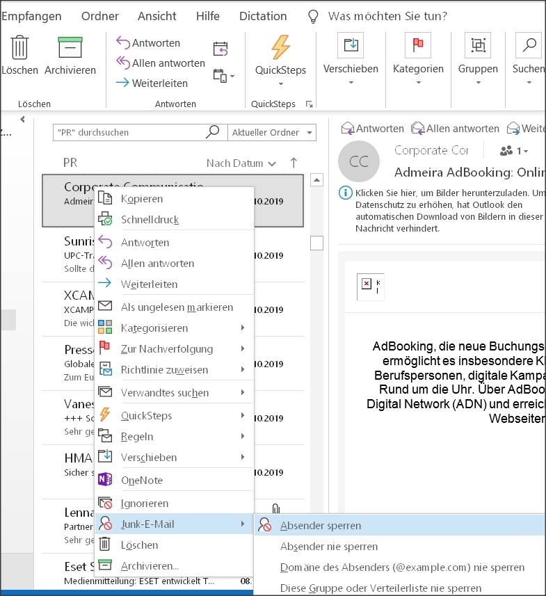The image size is (546, 596).
Task: Open the Gruppen ribbon dropdown
Action: tap(478, 59)
